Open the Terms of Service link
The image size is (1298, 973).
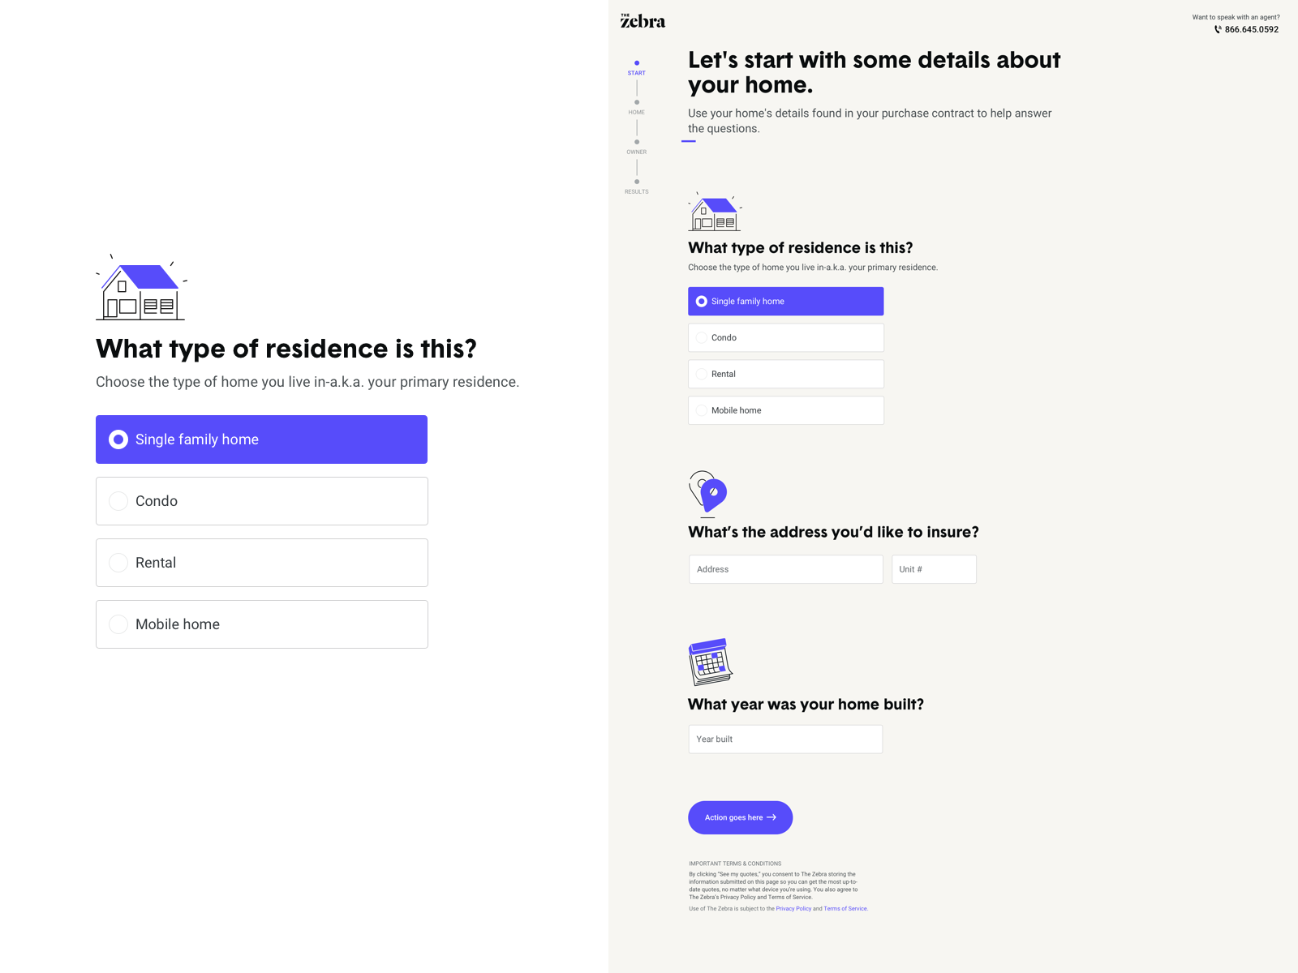point(845,909)
